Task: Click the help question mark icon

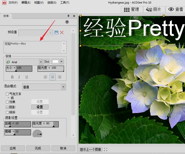Action: click(x=67, y=22)
